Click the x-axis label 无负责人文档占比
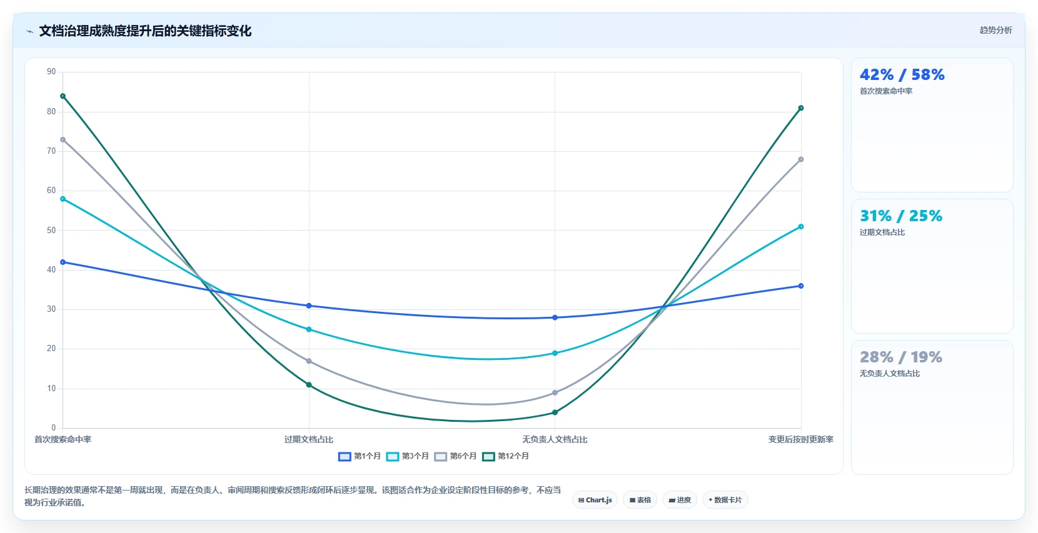The width and height of the screenshot is (1038, 533). 555,440
